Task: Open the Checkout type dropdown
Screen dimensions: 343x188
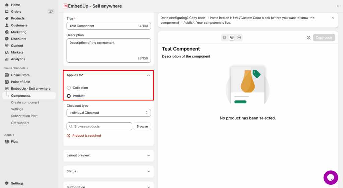Action: [x=109, y=113]
